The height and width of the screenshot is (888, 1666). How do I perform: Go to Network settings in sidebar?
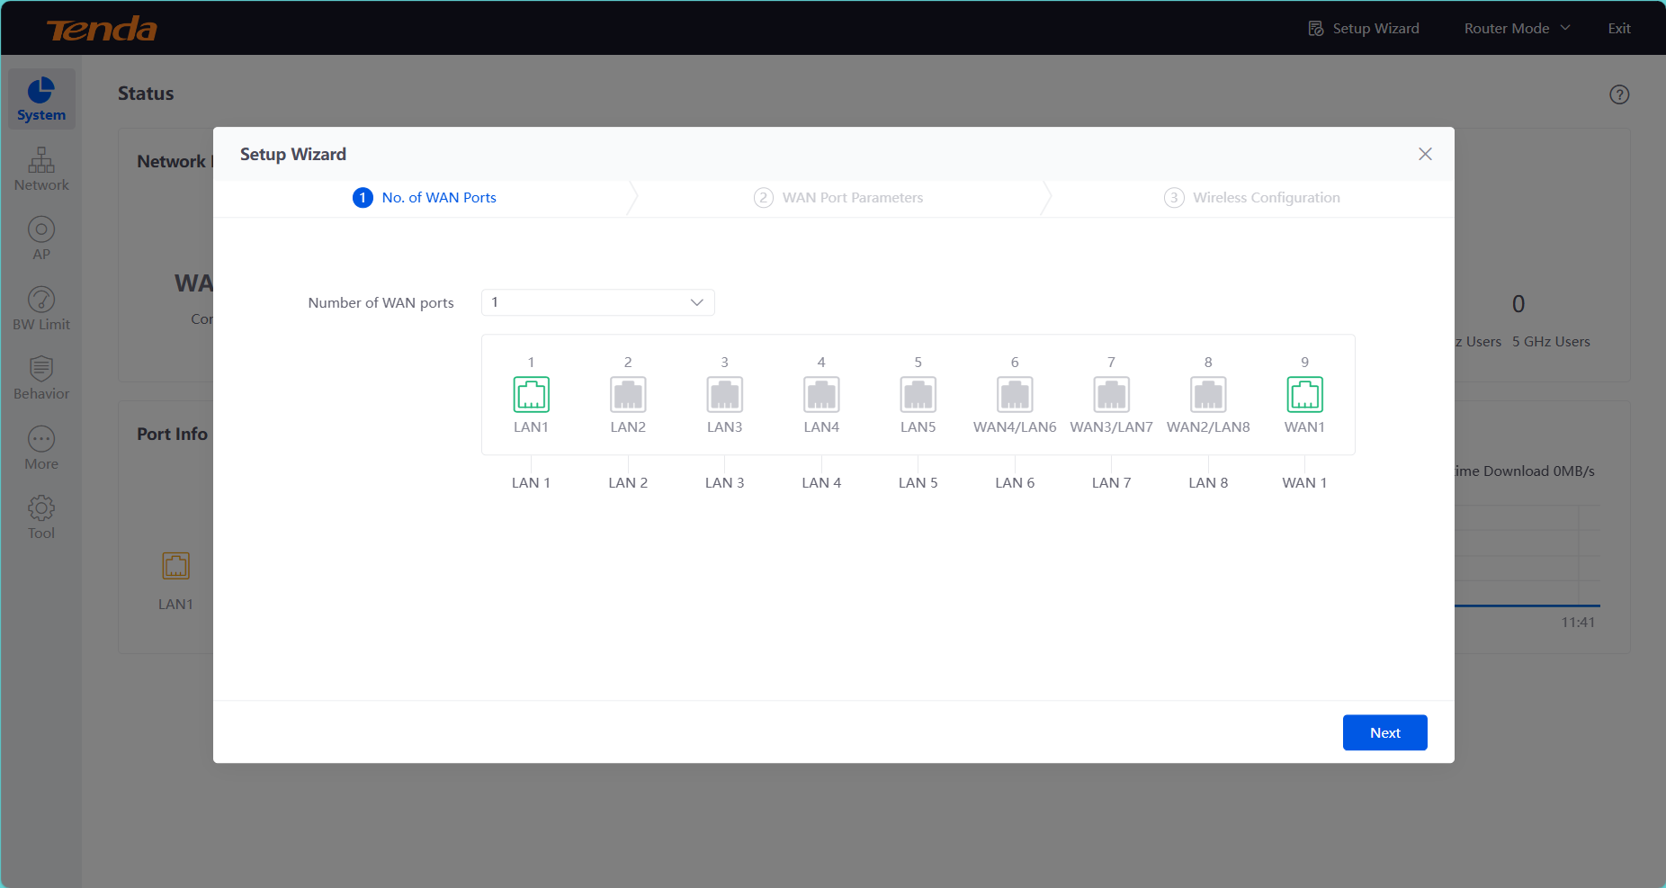coord(41,169)
